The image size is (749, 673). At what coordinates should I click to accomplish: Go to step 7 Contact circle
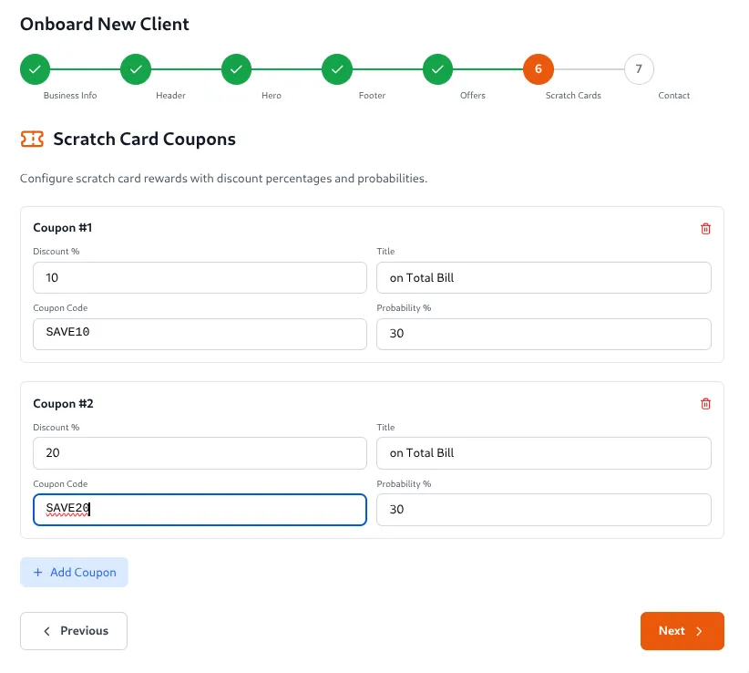pyautogui.click(x=639, y=69)
